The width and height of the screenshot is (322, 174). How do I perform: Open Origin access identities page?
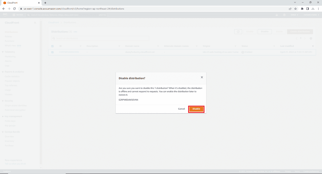(16, 106)
